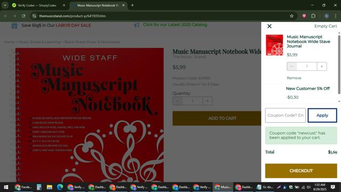Close the cart panel with the X icon
The height and width of the screenshot is (192, 341).
point(269,26)
